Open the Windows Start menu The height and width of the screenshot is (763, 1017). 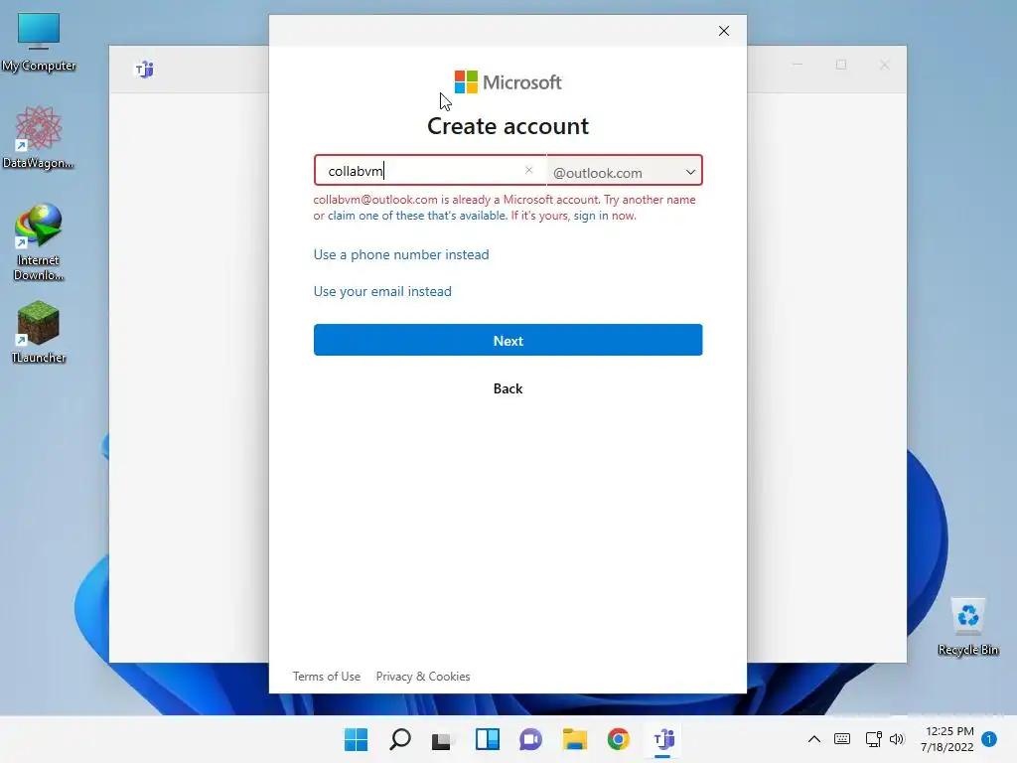click(356, 739)
